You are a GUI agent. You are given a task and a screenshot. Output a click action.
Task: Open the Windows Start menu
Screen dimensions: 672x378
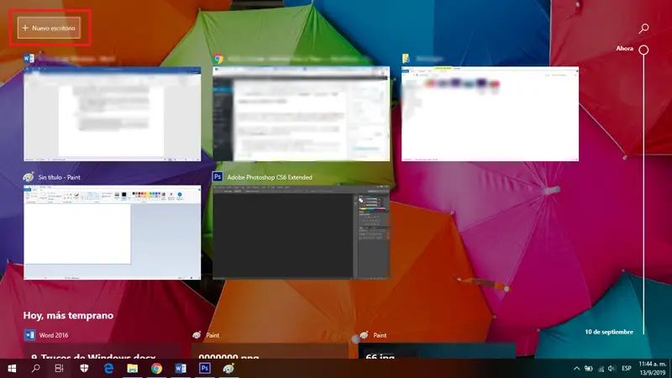point(13,368)
